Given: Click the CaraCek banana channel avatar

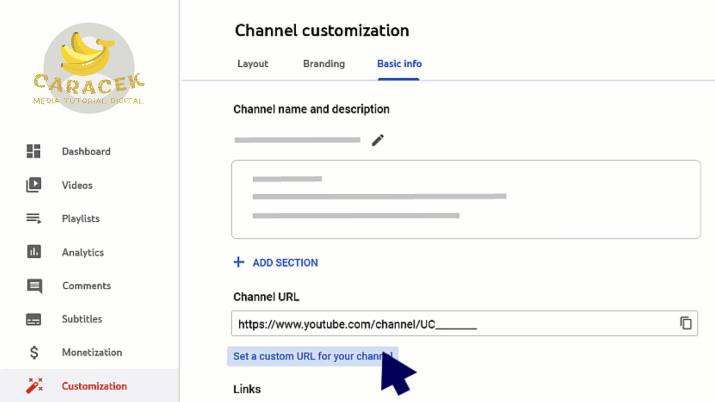Looking at the screenshot, I should (89, 68).
